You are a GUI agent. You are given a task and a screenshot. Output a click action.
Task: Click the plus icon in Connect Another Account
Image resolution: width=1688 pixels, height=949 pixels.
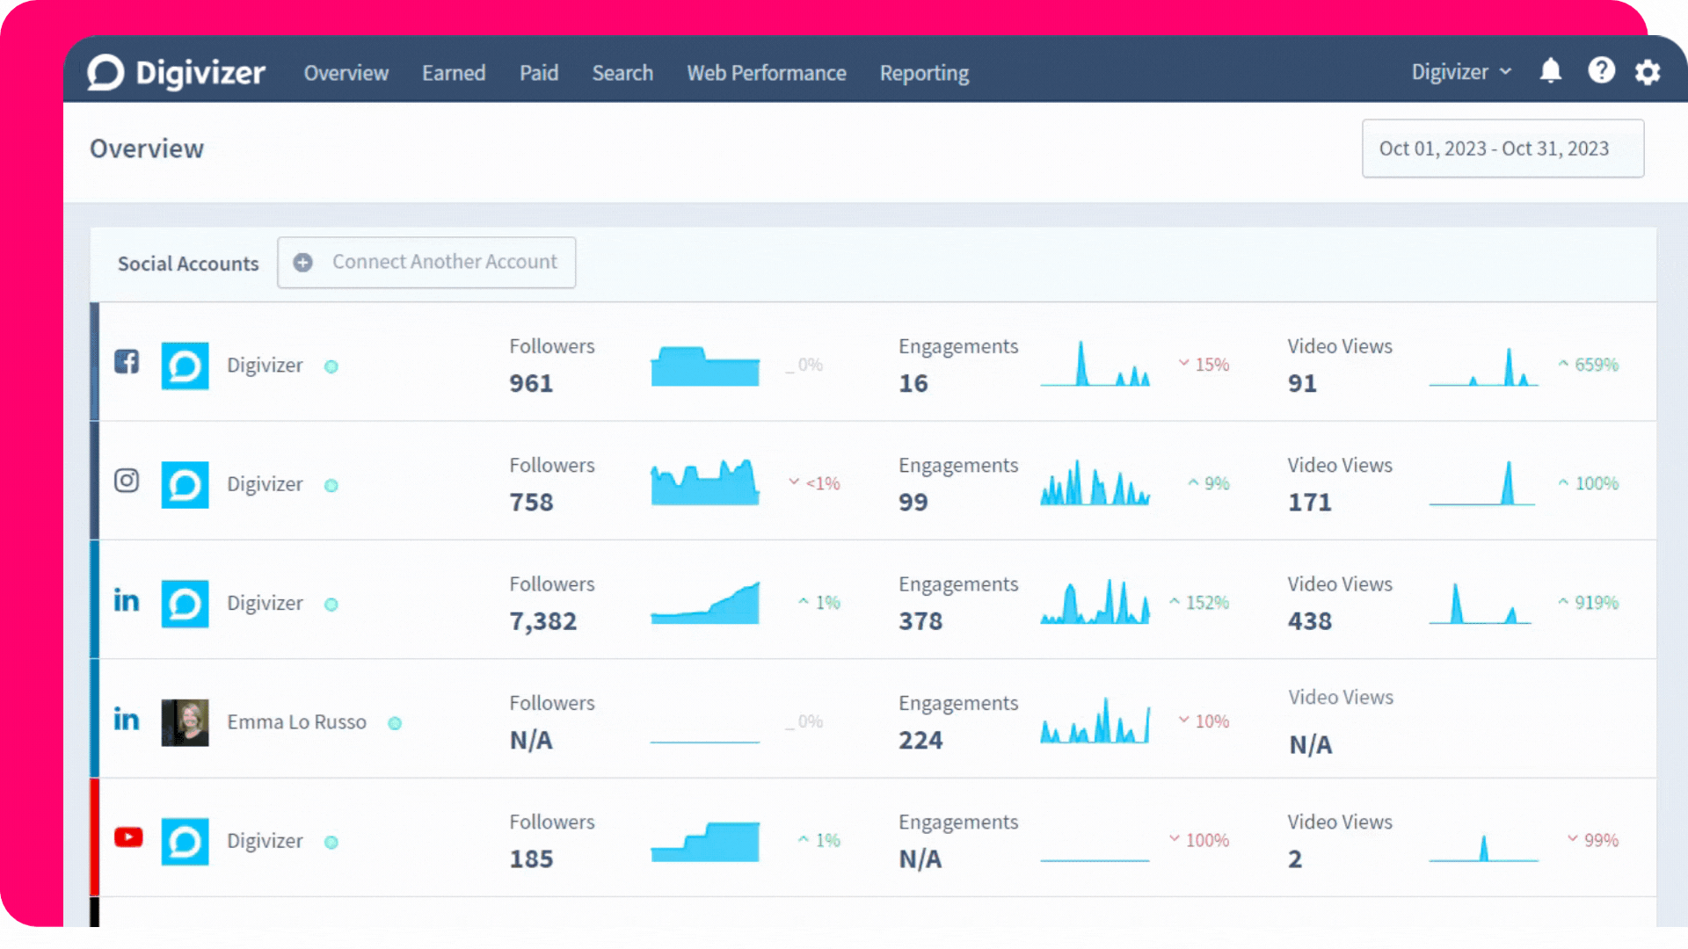tap(302, 263)
